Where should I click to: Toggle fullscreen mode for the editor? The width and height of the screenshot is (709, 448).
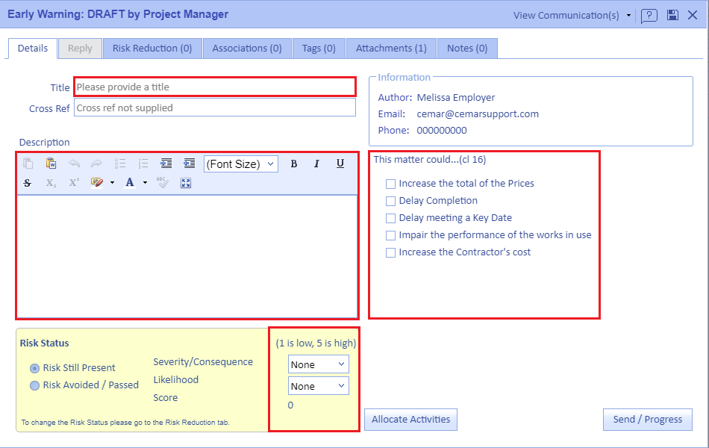pyautogui.click(x=186, y=183)
